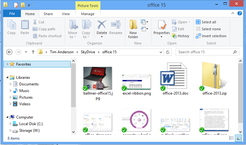The image size is (246, 145).
Task: Go up one folder level
Action: point(33,52)
